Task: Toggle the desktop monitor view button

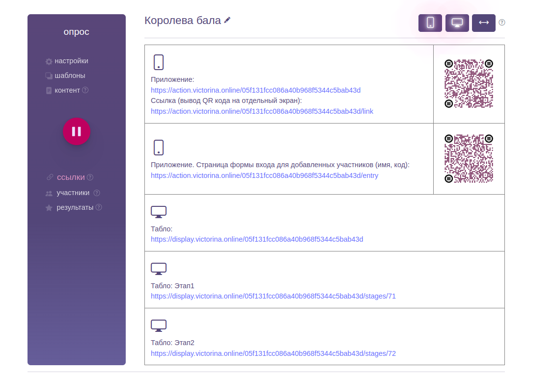Action: pyautogui.click(x=457, y=23)
